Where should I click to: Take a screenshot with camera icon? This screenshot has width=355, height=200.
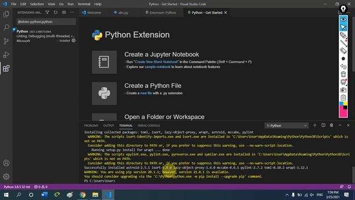(x=343, y=90)
